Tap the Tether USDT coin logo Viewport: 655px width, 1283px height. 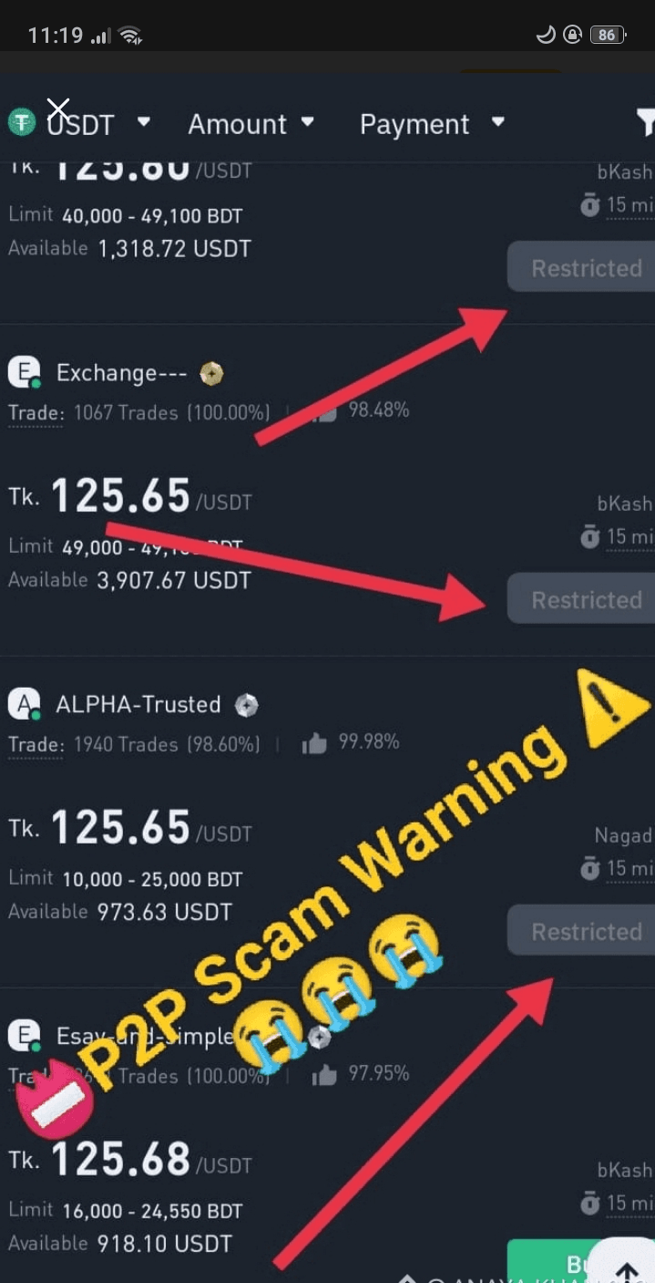tap(22, 123)
